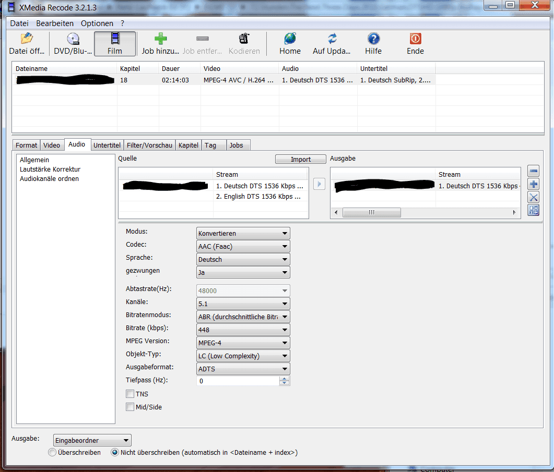Decrease Tiefpass value with down stepper
This screenshot has width=554, height=472.
[x=285, y=383]
